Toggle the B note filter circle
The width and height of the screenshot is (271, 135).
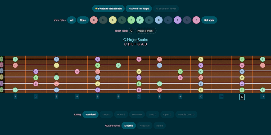[196, 20]
